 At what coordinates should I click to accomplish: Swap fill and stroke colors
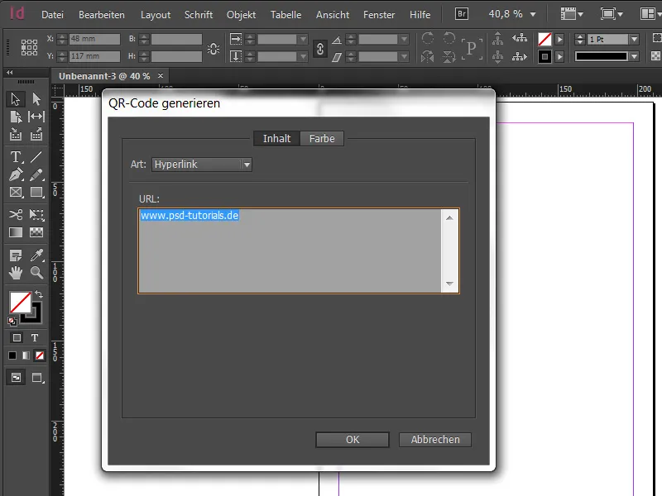(39, 293)
